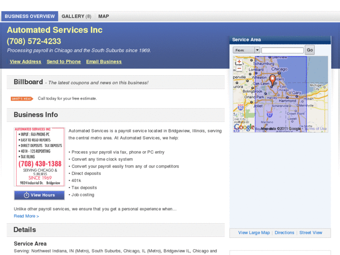Open Street View link
The width and height of the screenshot is (340, 255).
(311, 233)
